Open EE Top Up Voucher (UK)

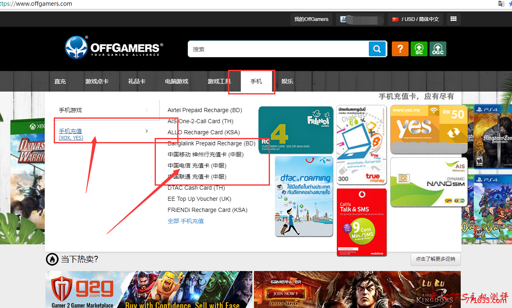199,199
